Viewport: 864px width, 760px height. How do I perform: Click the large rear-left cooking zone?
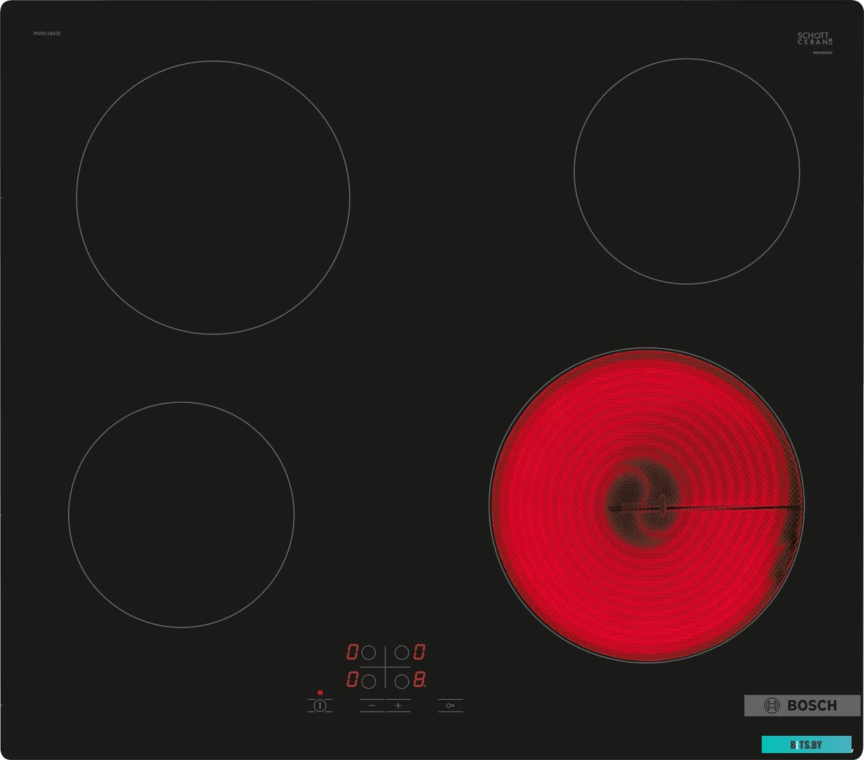pos(213,198)
